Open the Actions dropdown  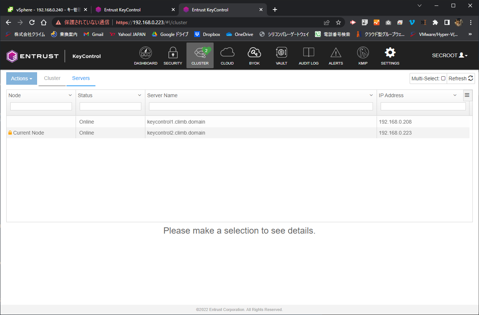22,78
